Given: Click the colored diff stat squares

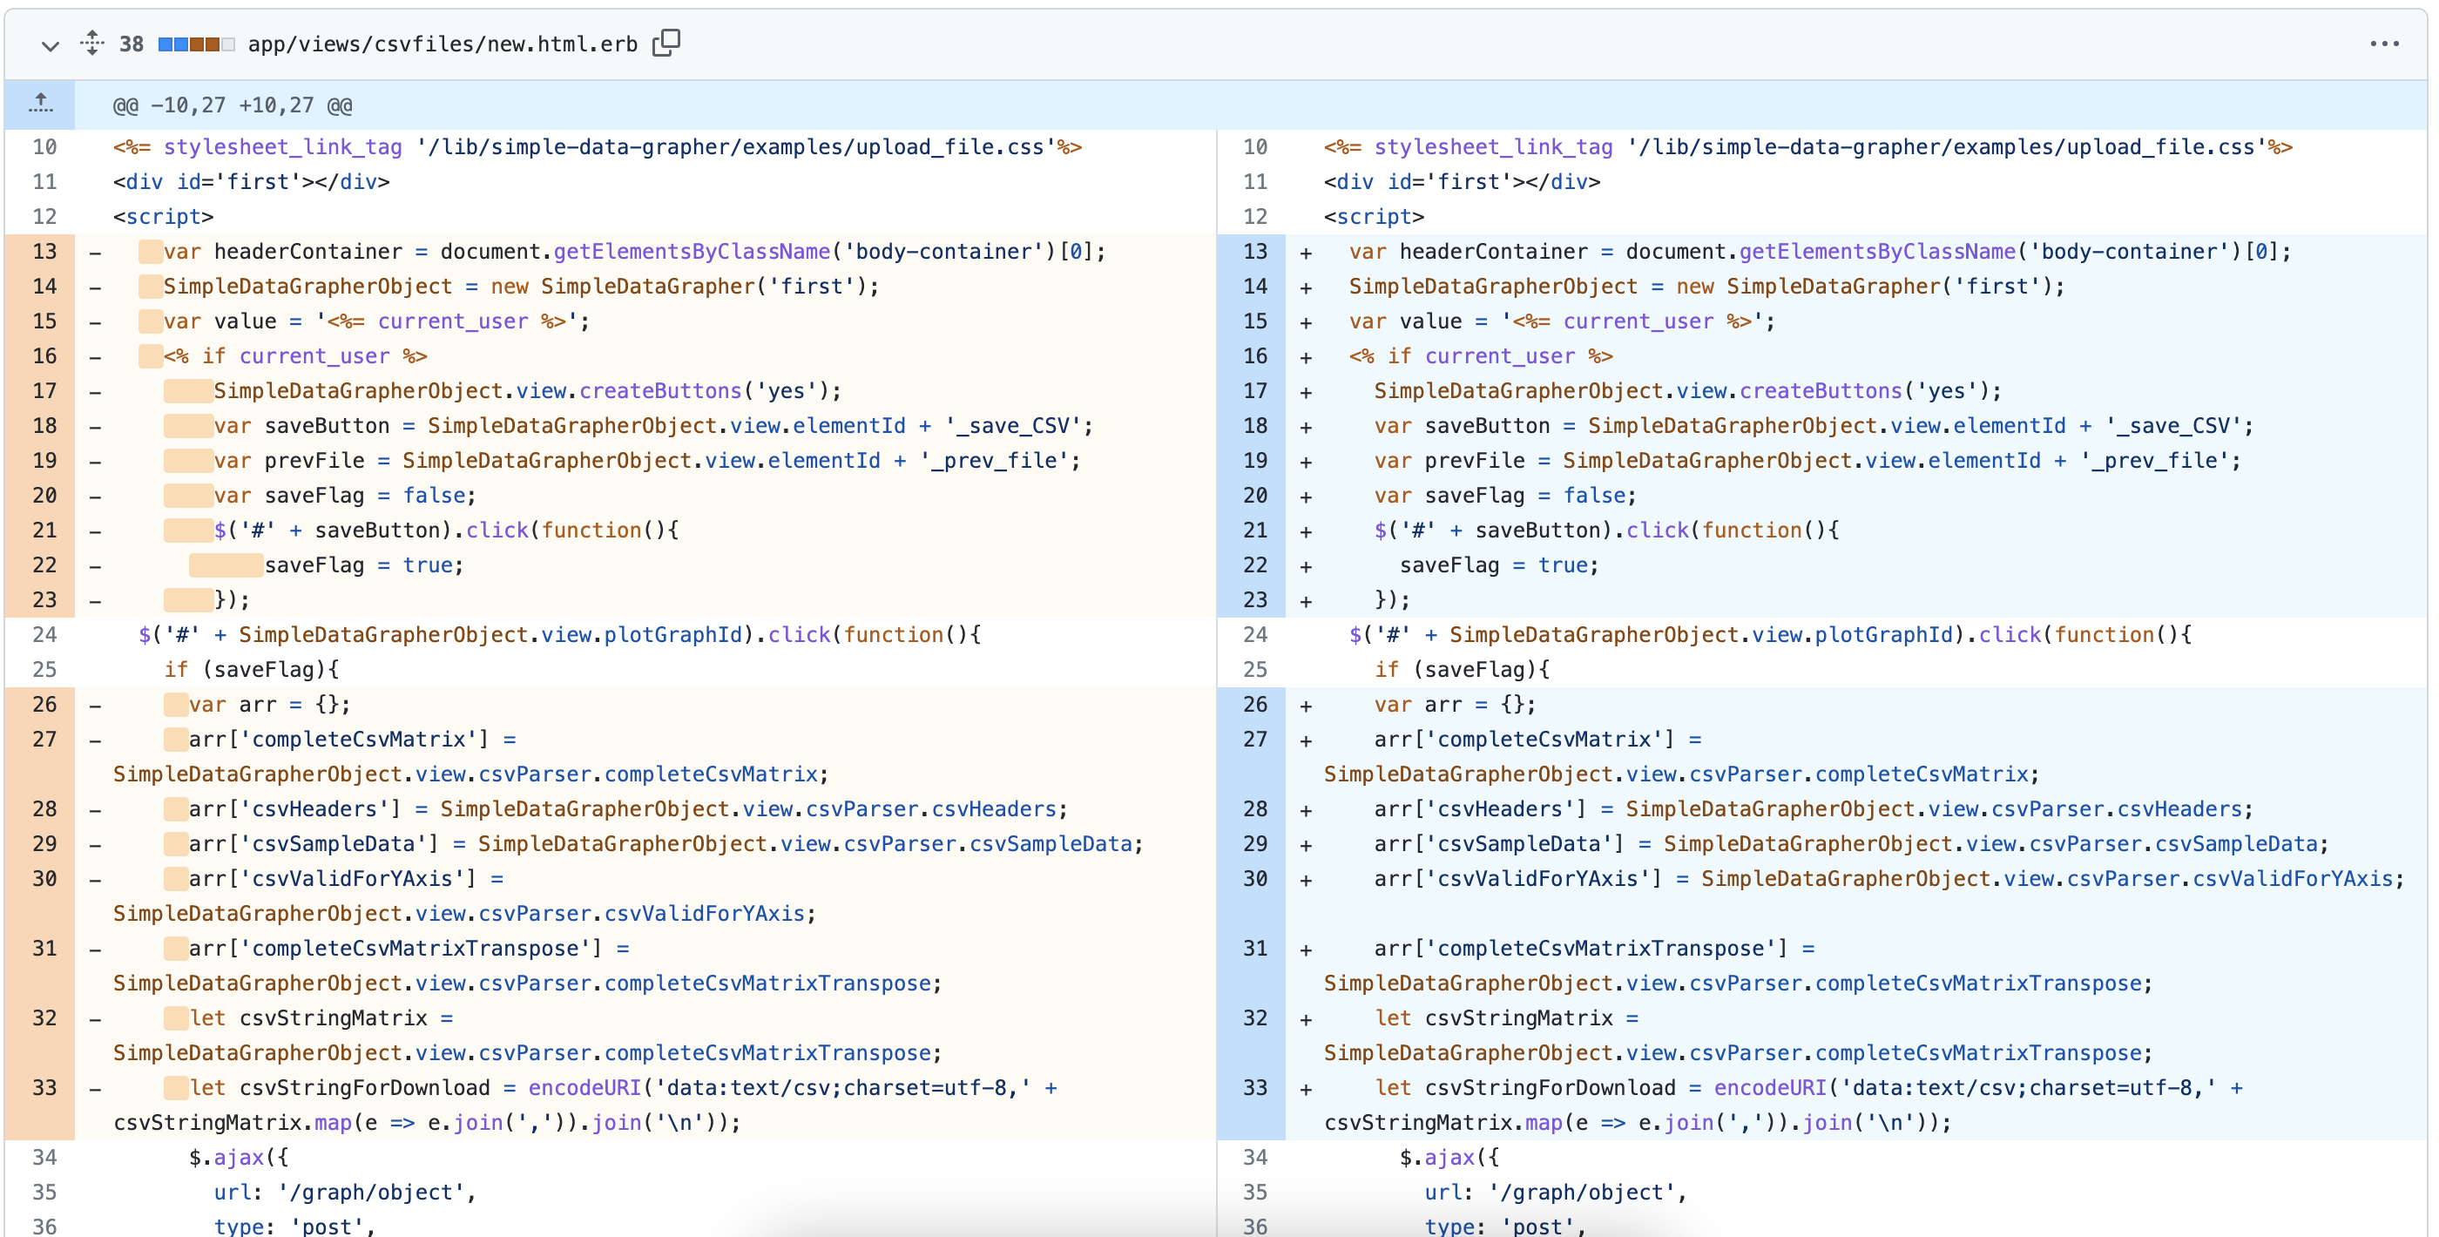Looking at the screenshot, I should point(195,43).
